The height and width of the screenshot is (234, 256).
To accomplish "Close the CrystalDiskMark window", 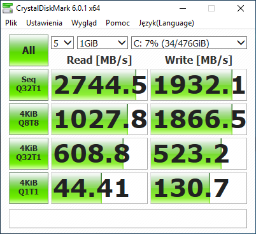I will pyautogui.click(x=241, y=8).
